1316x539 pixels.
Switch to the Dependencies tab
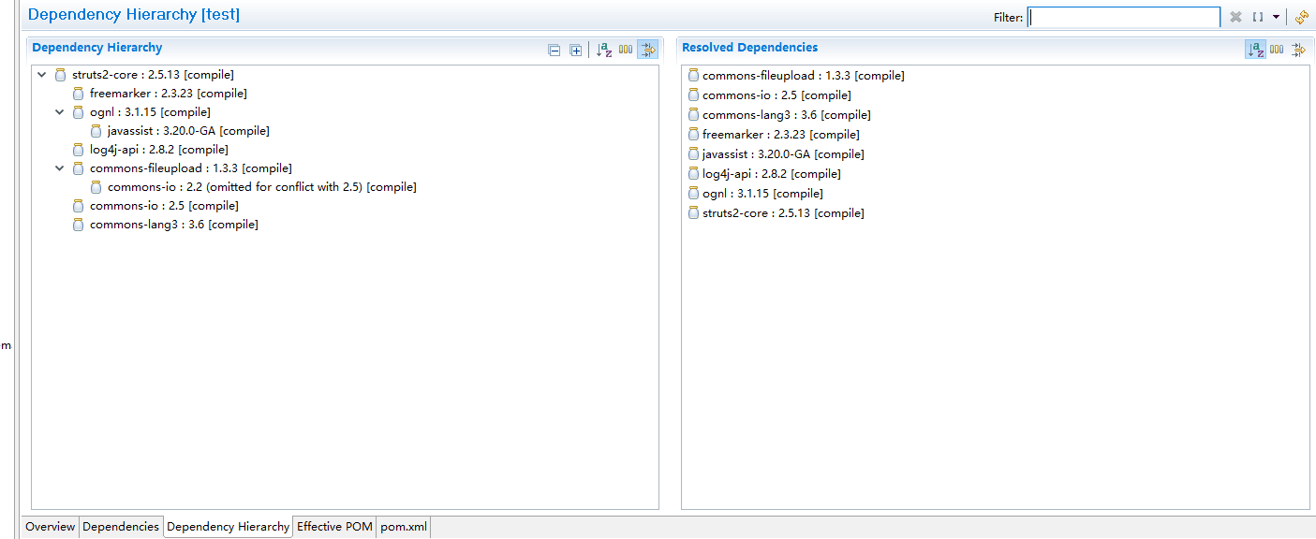tap(121, 527)
